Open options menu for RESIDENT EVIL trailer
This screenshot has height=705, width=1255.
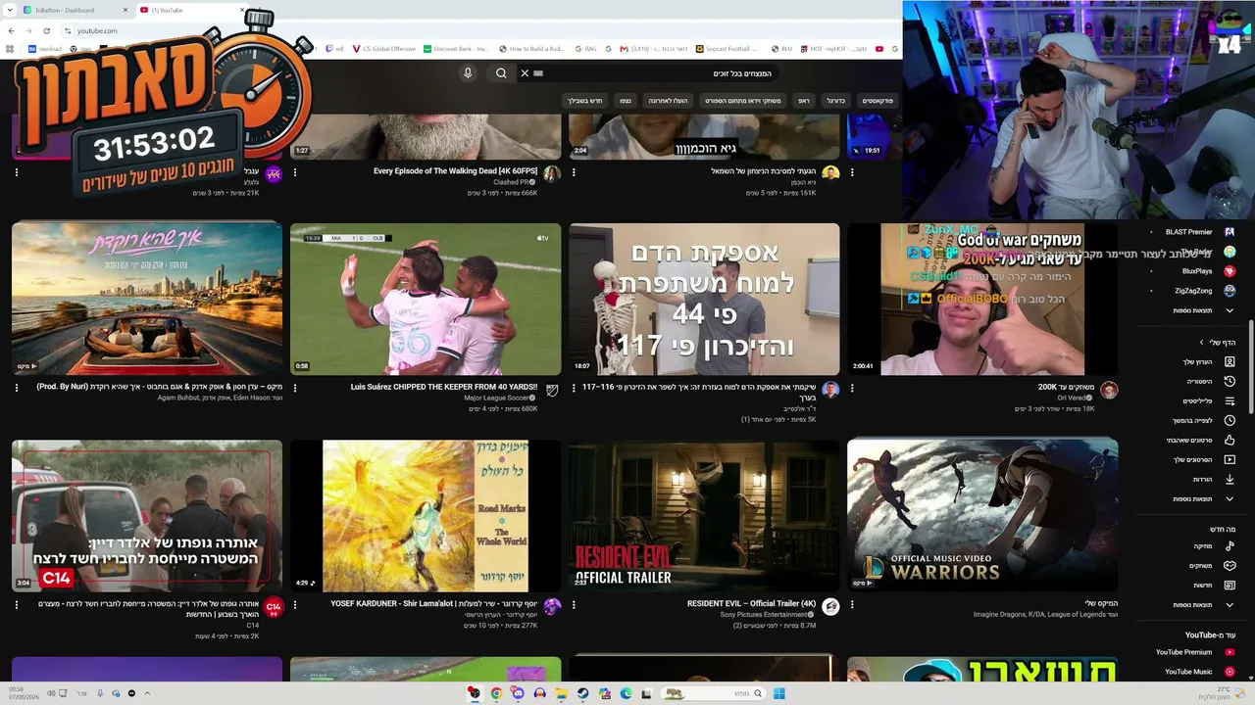click(574, 605)
